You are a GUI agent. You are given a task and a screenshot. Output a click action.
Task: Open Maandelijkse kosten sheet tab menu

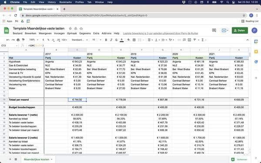tap(52, 160)
